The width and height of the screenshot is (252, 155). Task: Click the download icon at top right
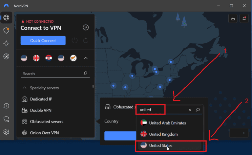click(233, 19)
